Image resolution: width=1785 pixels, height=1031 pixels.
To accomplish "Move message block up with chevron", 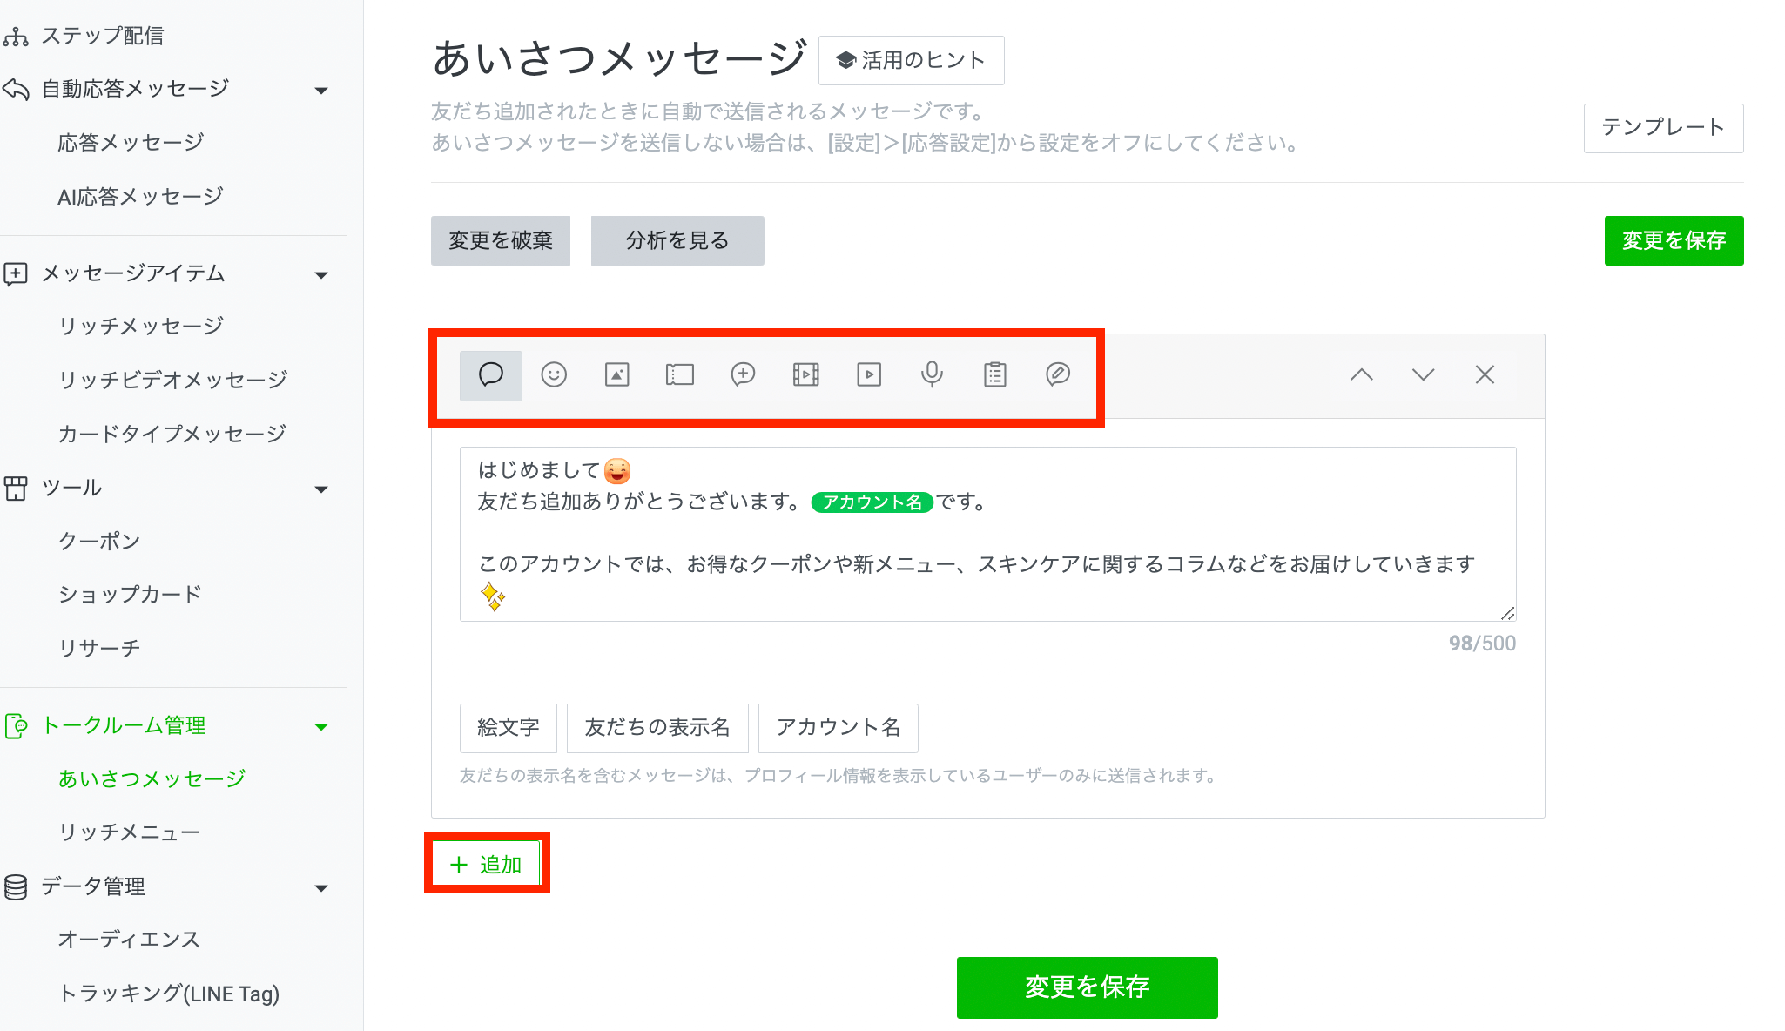I will pos(1362,375).
